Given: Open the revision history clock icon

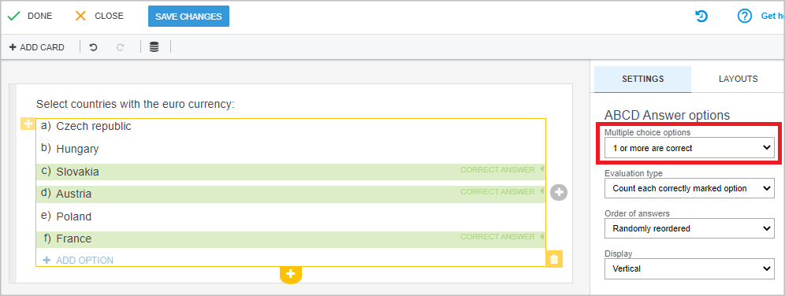Looking at the screenshot, I should [701, 17].
